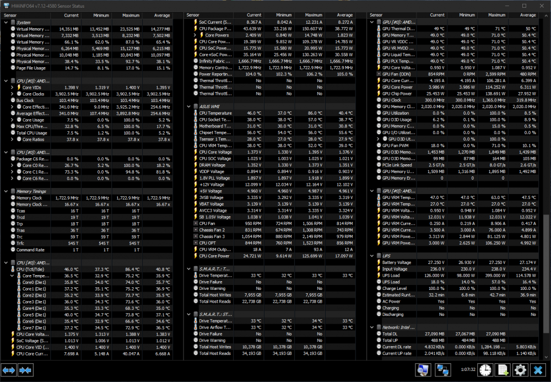Open sensor settings gear icon
The height and width of the screenshot is (382, 551).
521,370
